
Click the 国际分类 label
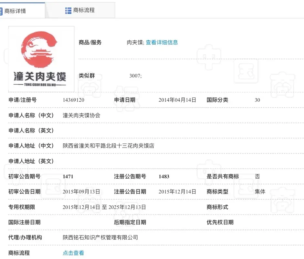pos(217,100)
